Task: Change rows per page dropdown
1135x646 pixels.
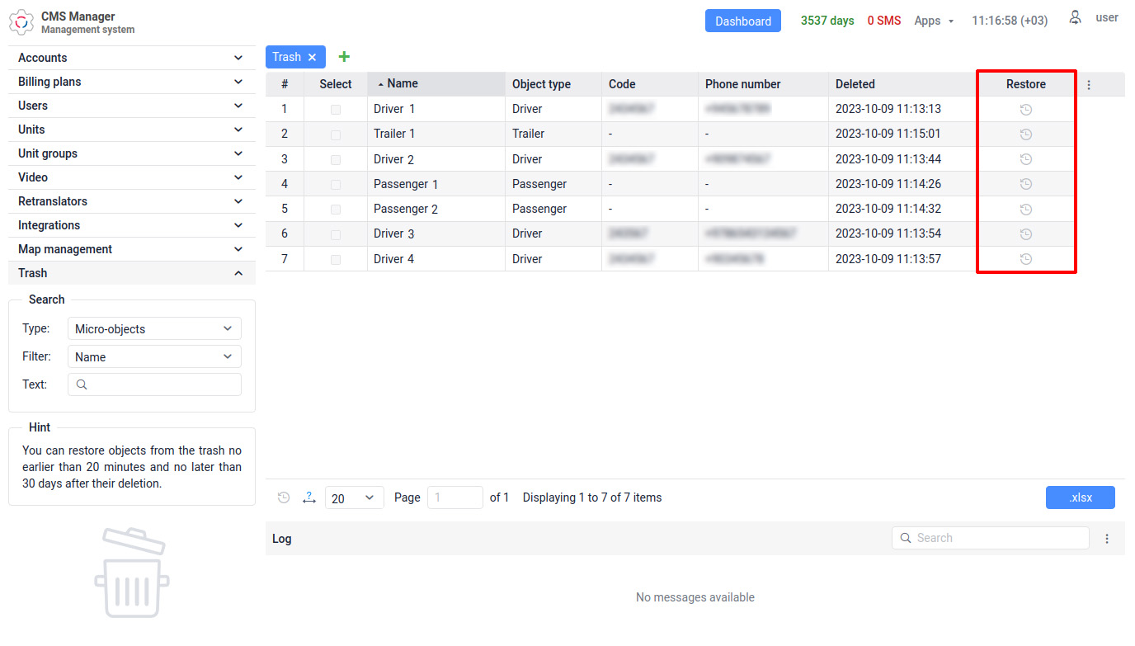Action: click(354, 497)
